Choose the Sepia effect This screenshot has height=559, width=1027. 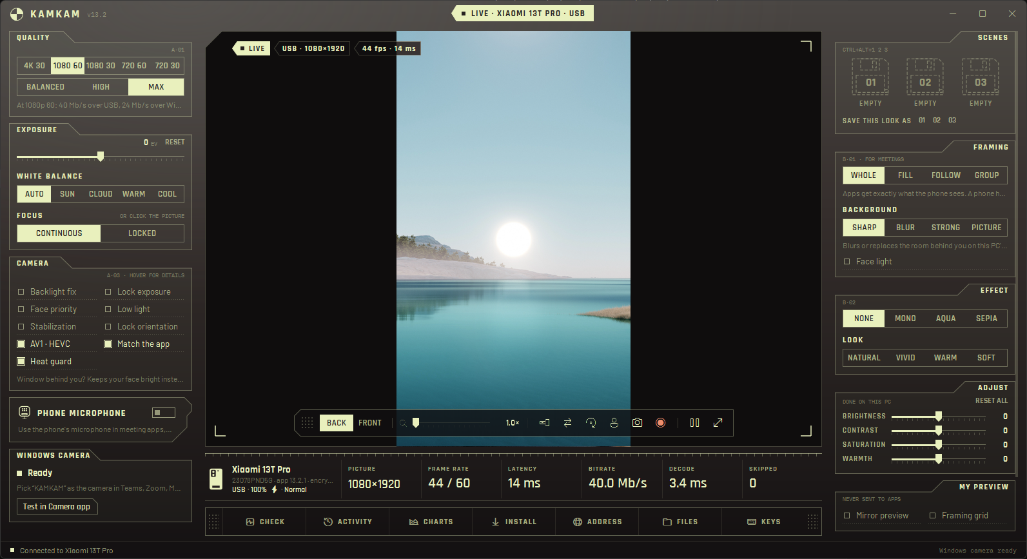(986, 319)
